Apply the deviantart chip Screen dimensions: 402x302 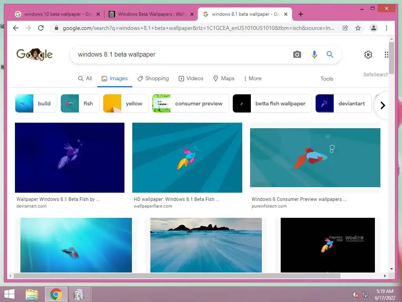[344, 103]
